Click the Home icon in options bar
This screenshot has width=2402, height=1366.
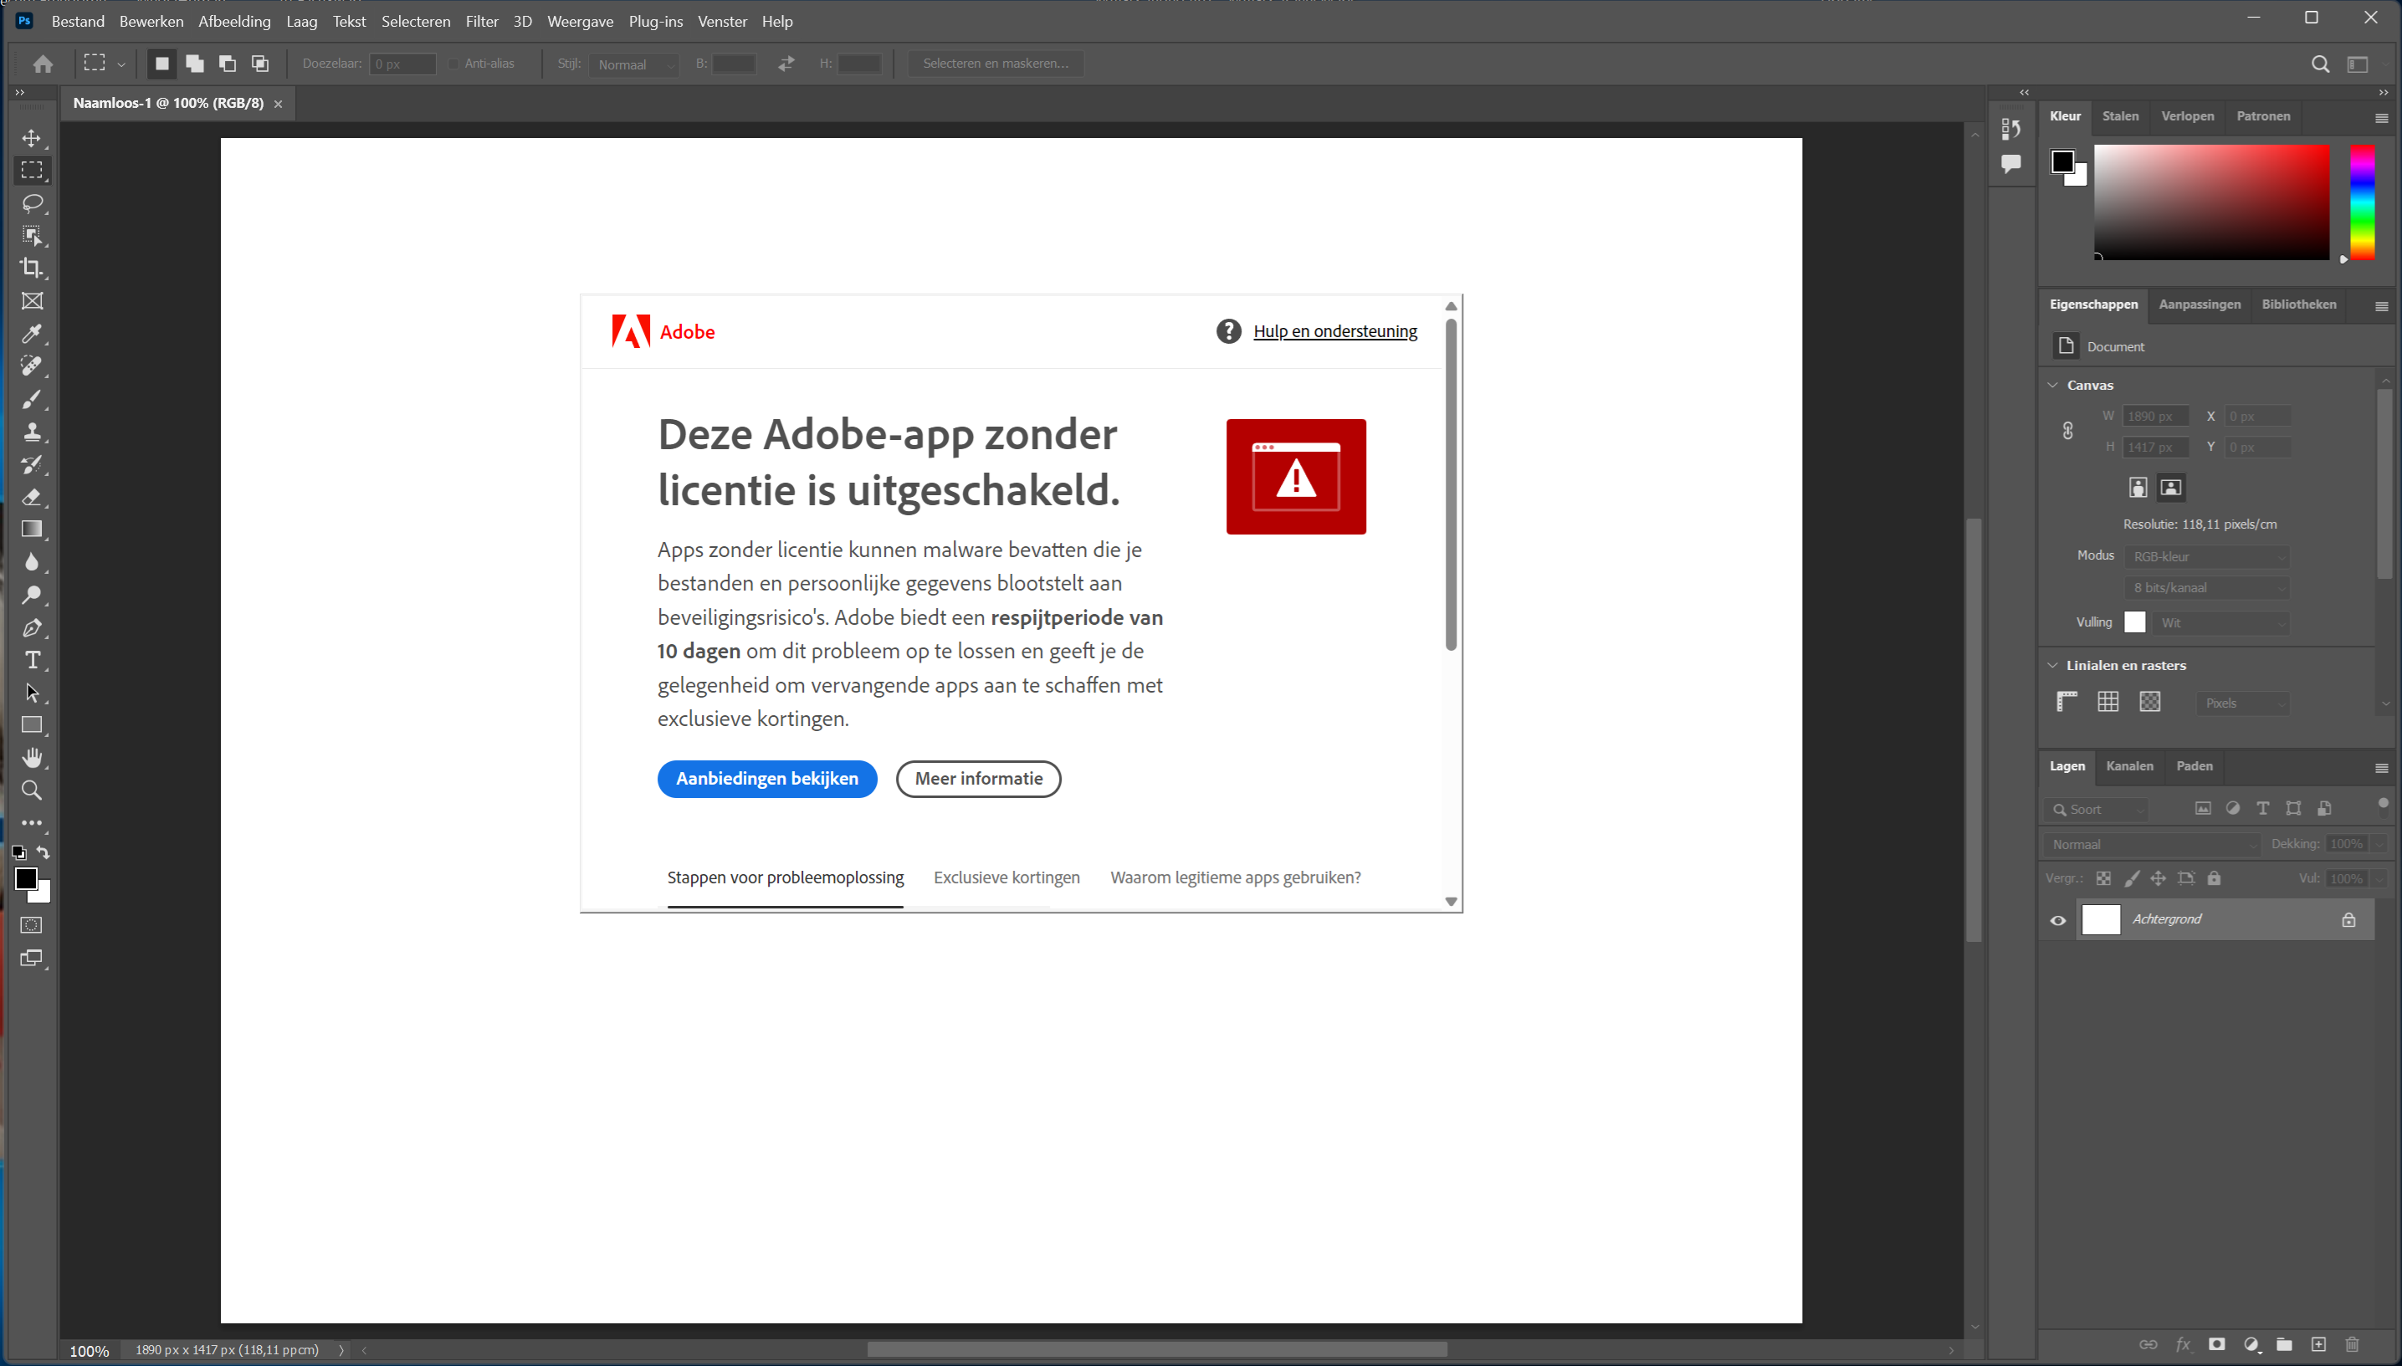[x=44, y=64]
